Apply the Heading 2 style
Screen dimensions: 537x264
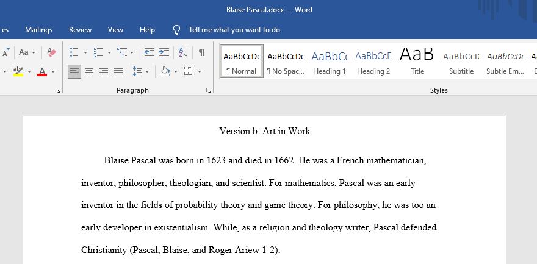click(373, 61)
